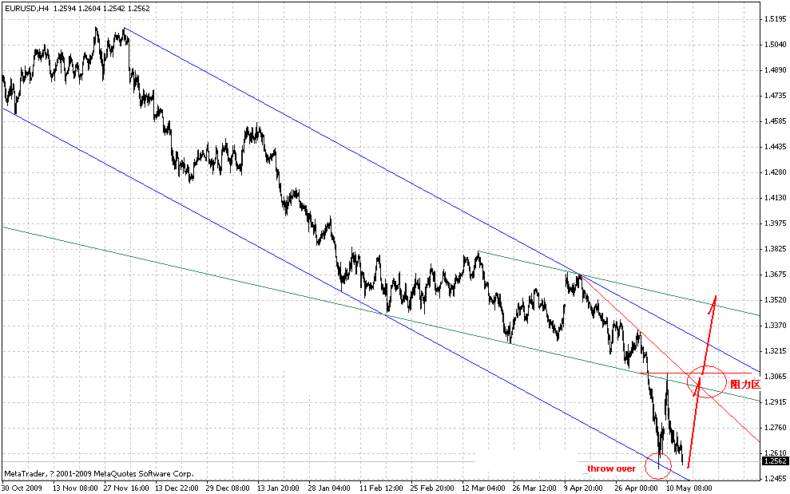Click the 1.4280 price axis label
This screenshot has width=790, height=494.
pyautogui.click(x=776, y=172)
